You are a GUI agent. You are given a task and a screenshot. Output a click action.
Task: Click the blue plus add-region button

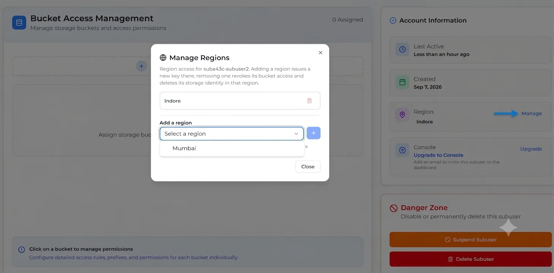[313, 133]
